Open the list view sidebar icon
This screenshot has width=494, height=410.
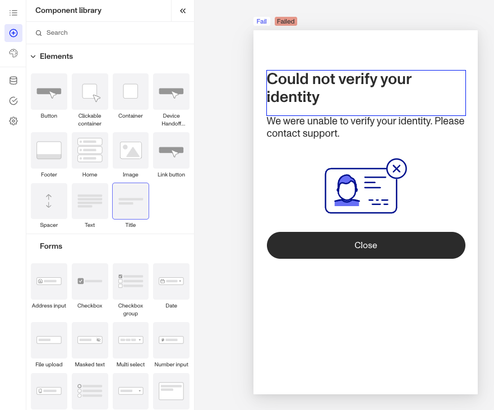click(x=13, y=13)
